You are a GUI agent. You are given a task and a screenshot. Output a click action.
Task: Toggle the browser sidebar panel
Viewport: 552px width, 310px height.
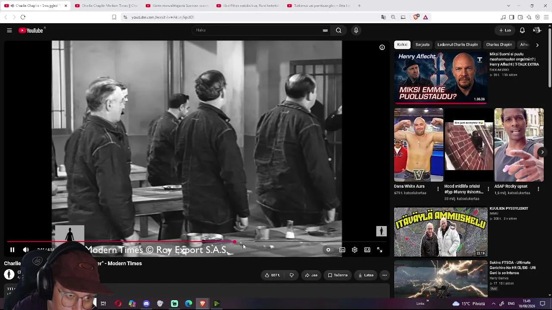[511, 17]
